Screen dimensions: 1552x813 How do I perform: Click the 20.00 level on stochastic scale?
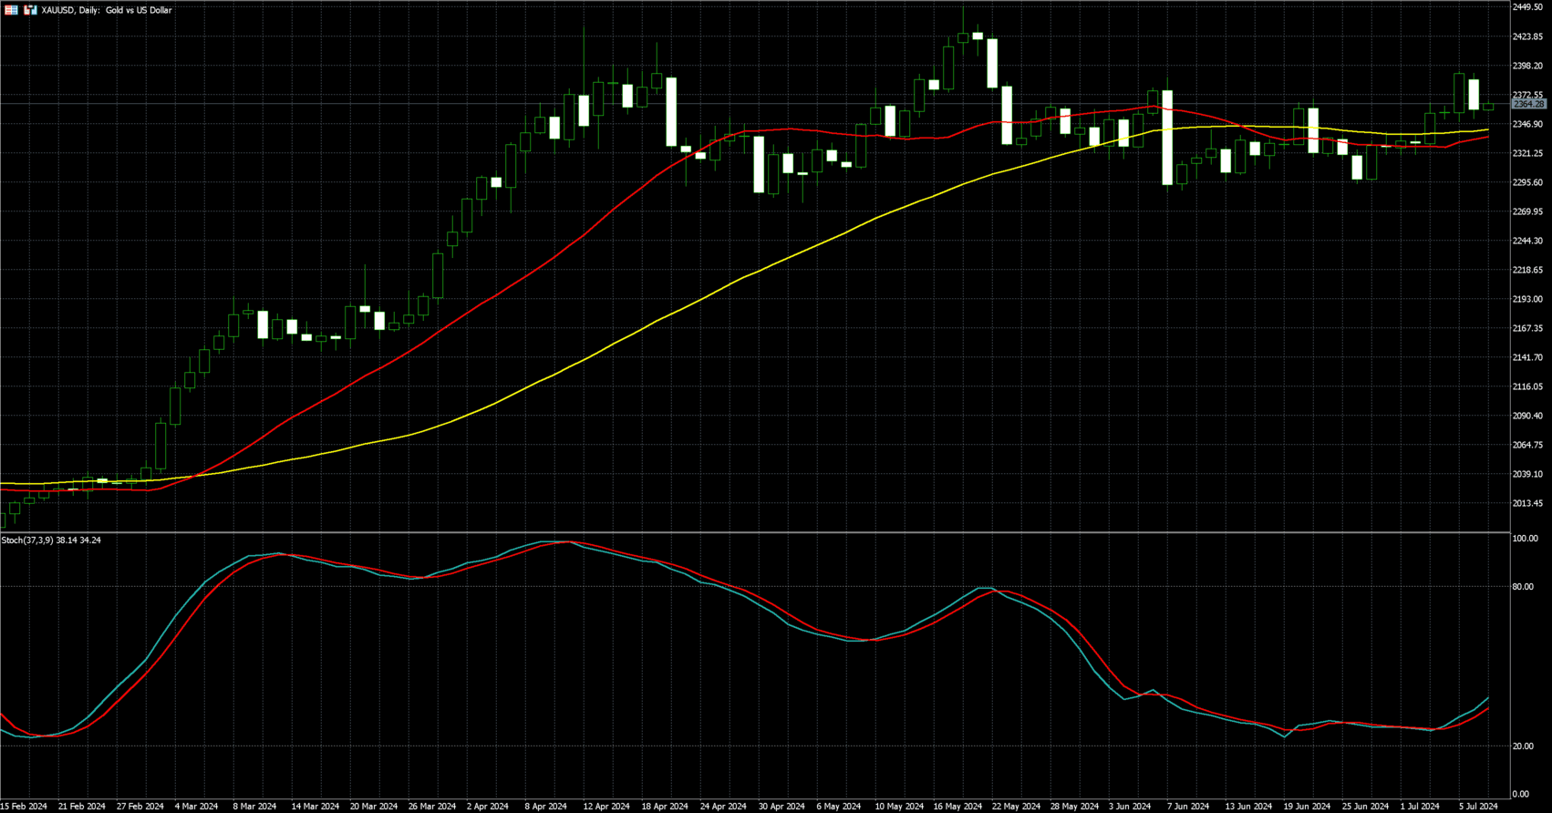pos(1523,746)
